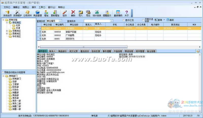Click the 高级 advanced search button
Image resolution: width=203 pixels, height=118 pixels.
[170, 20]
